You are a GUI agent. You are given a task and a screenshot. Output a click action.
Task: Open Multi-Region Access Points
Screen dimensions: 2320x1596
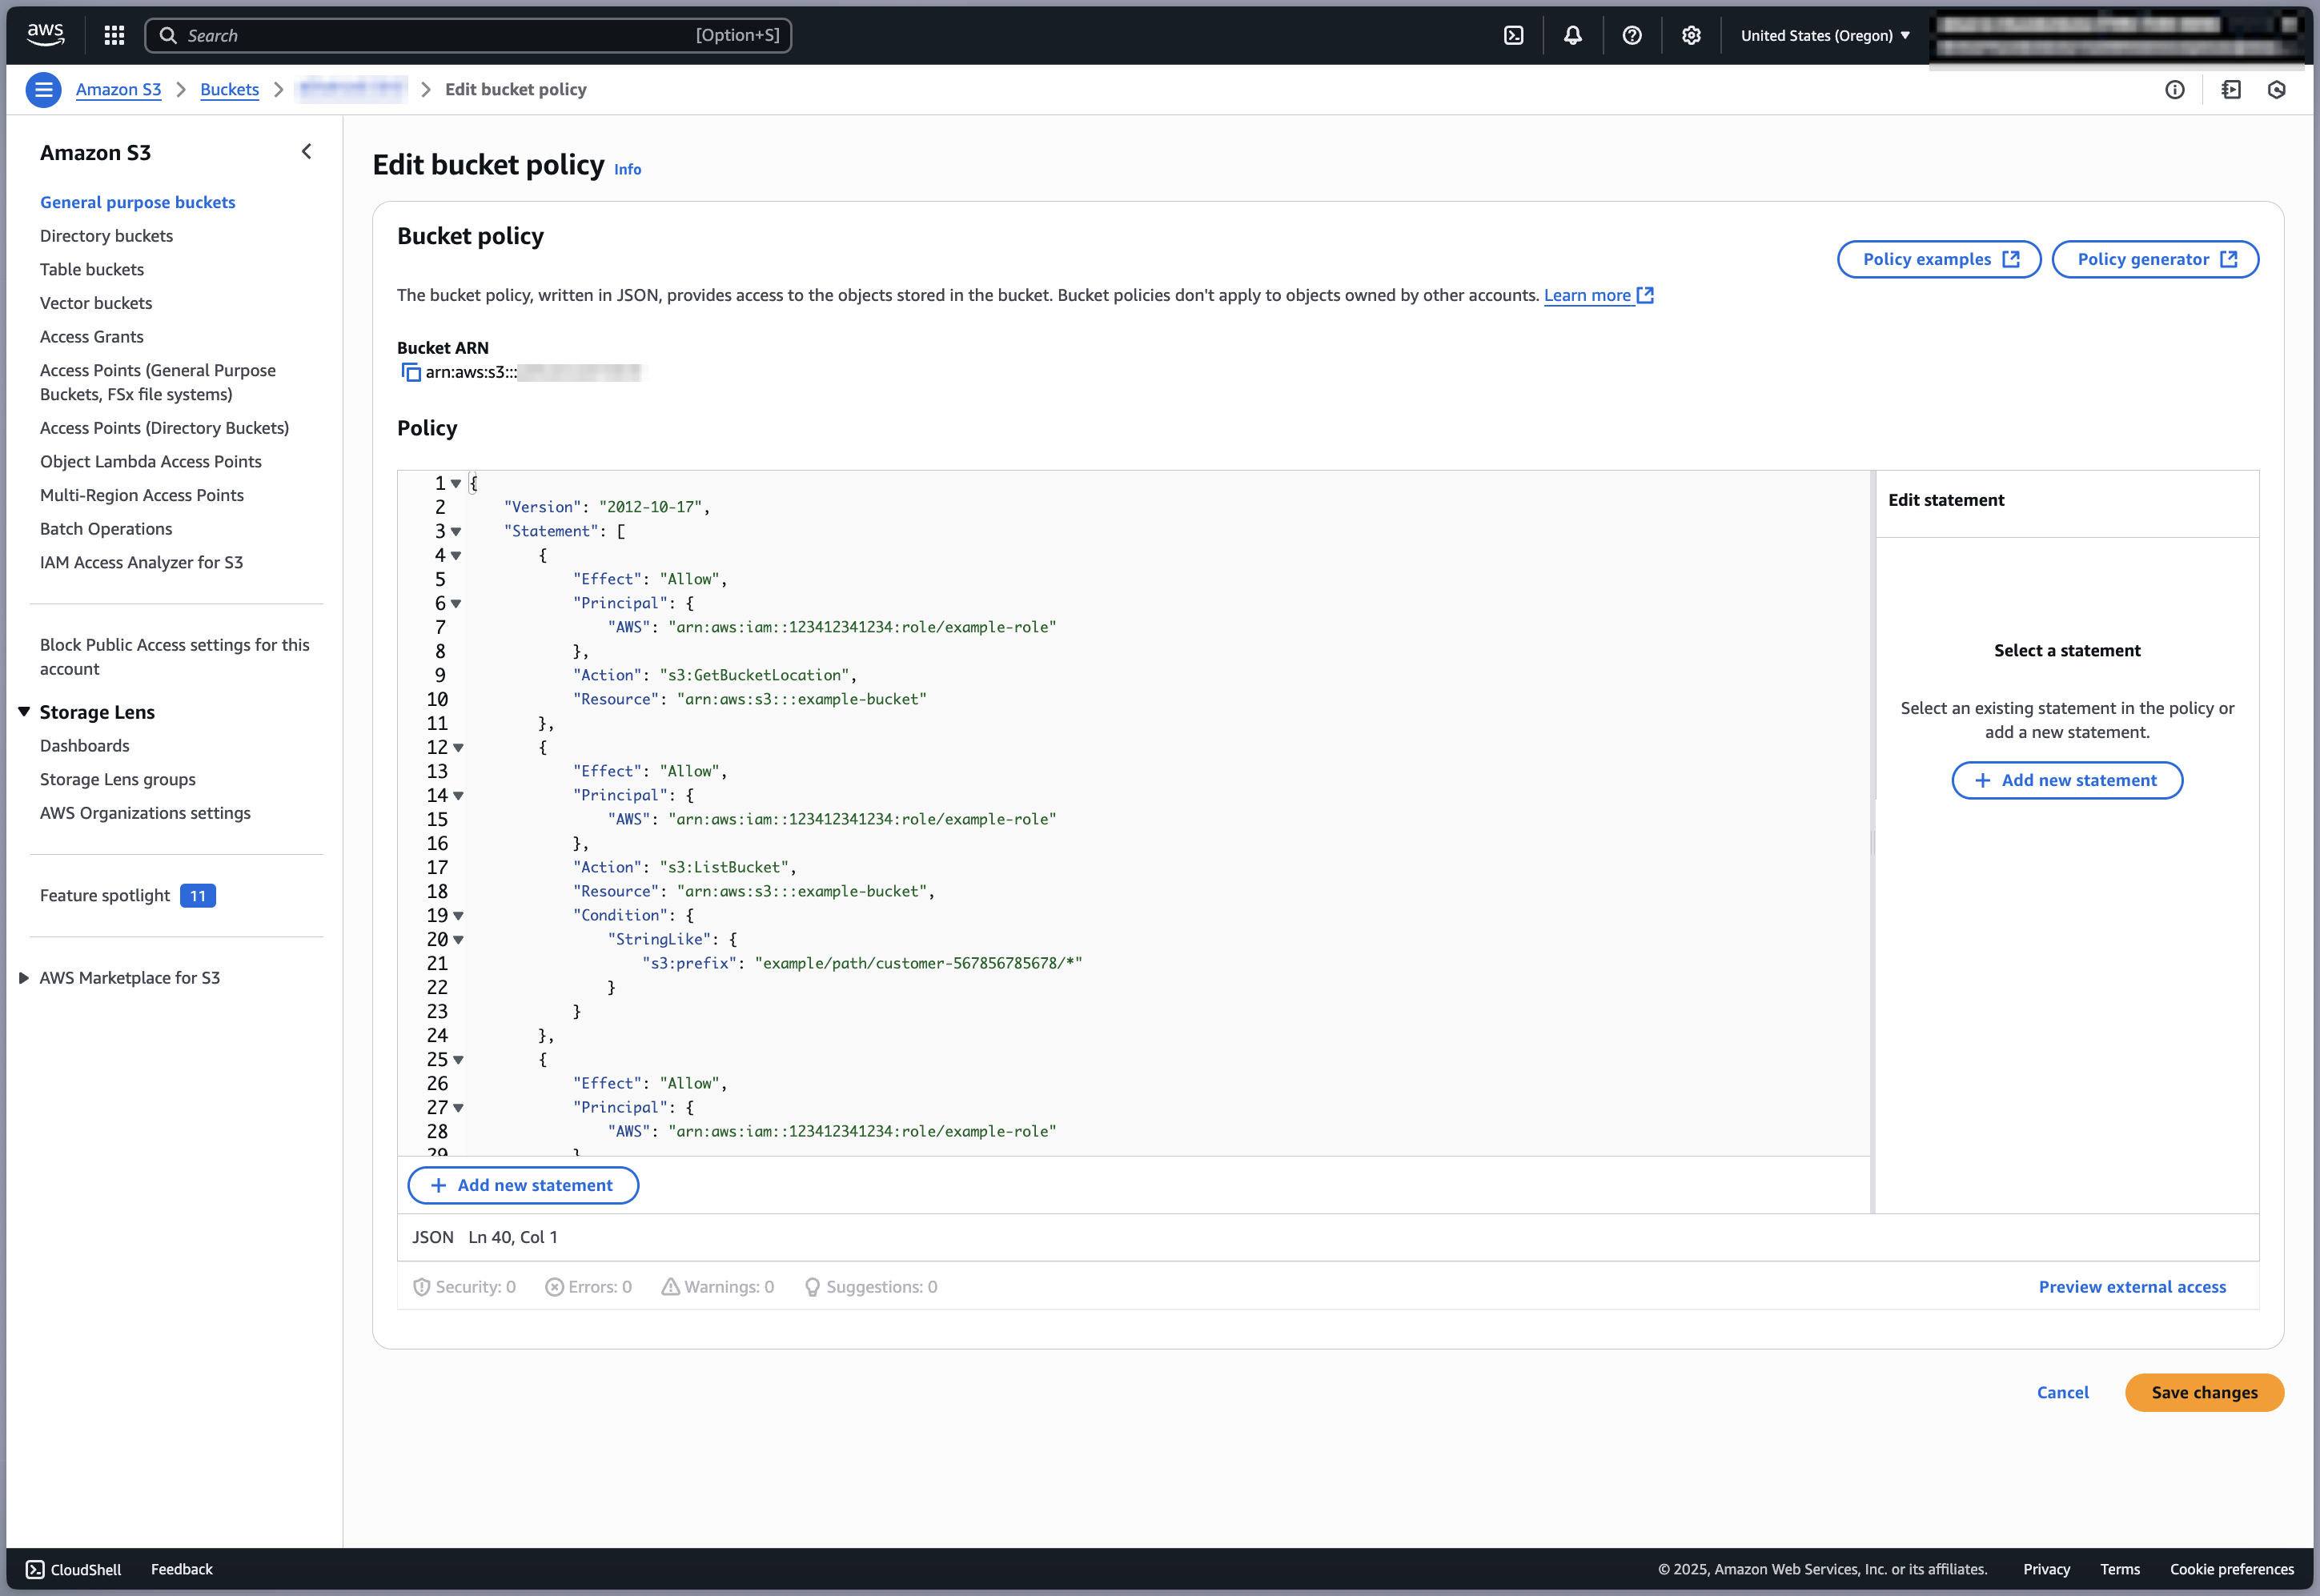142,496
